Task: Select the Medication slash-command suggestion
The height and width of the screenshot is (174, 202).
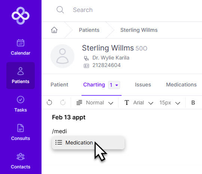Action: (88, 143)
